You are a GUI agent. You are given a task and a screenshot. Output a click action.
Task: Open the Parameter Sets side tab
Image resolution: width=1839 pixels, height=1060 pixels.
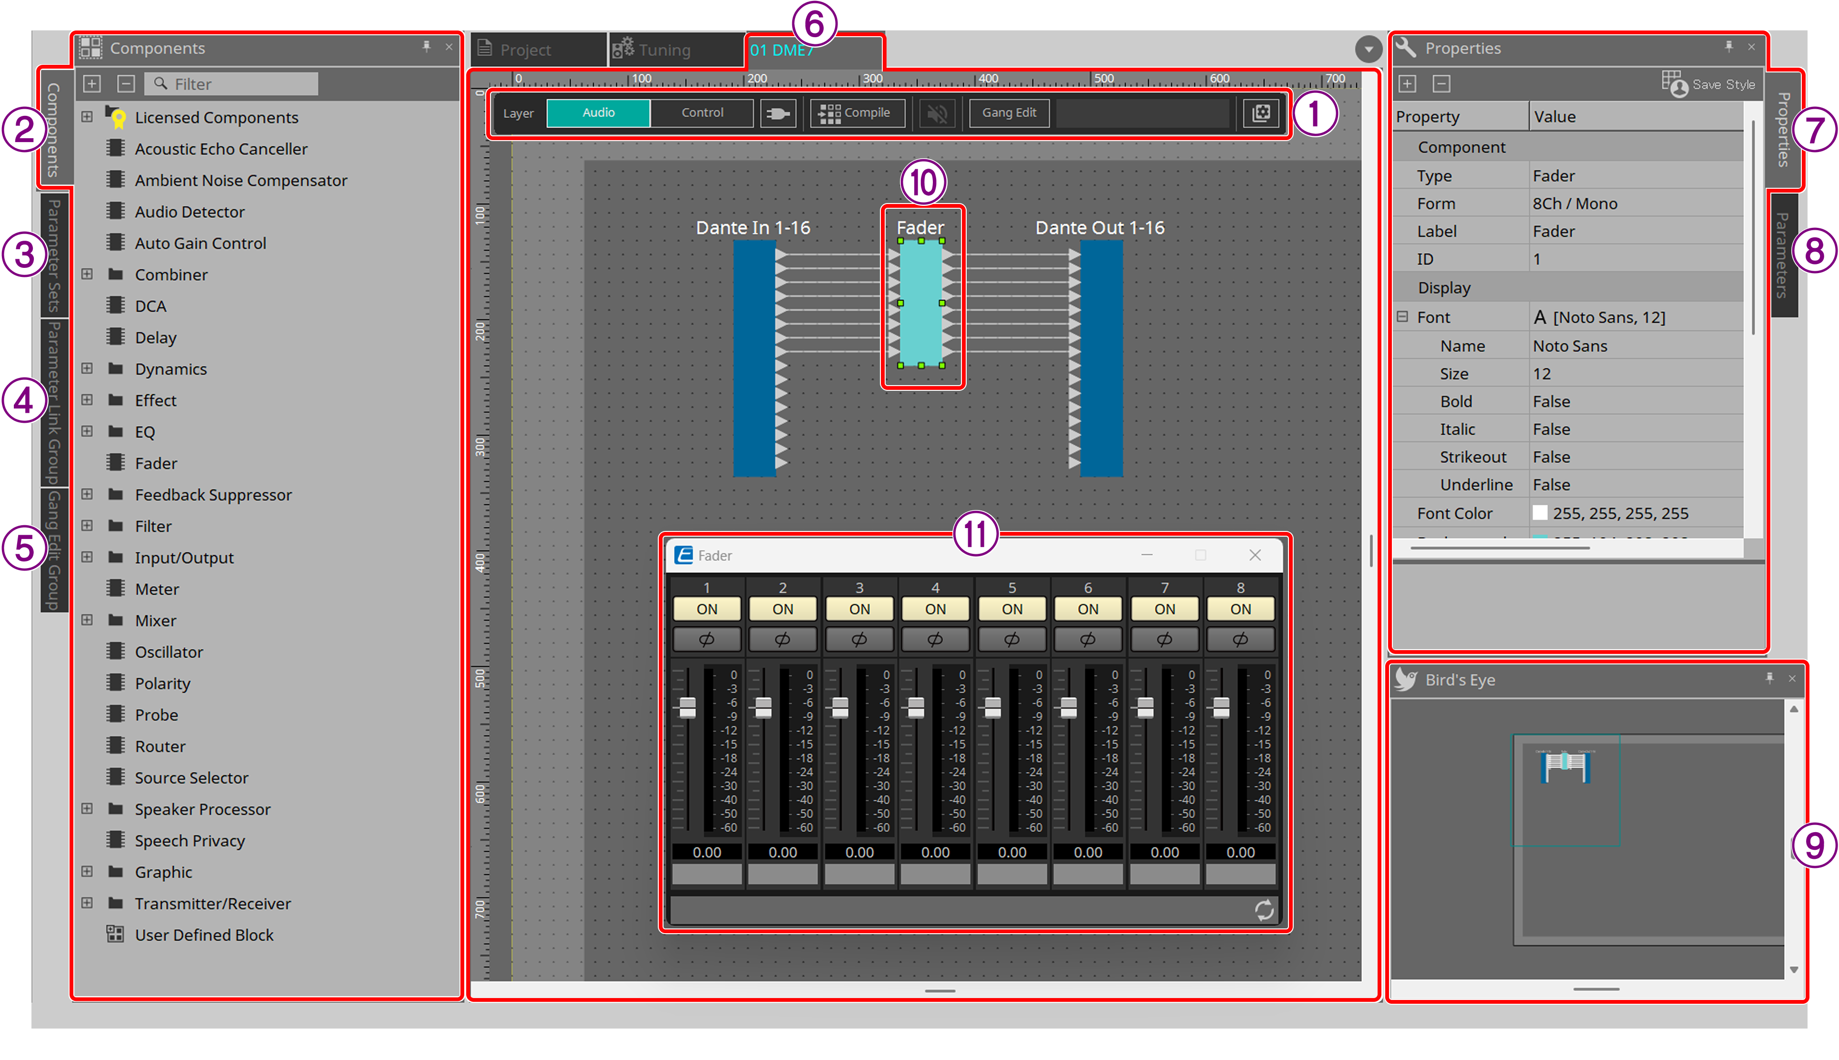pos(54,255)
